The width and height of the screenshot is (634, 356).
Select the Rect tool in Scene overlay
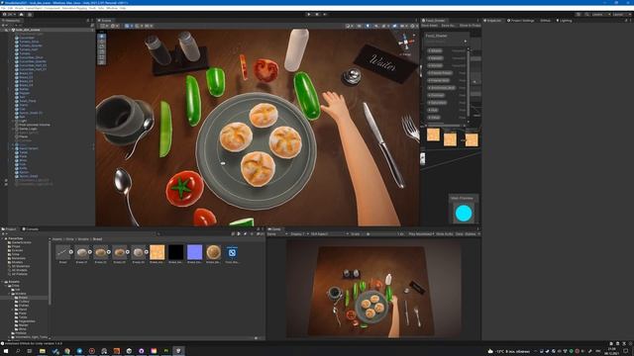(101, 57)
